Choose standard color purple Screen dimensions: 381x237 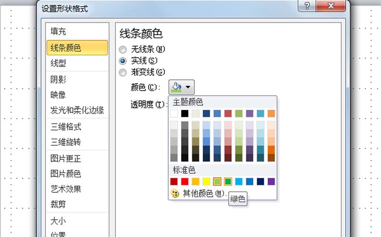(271, 181)
